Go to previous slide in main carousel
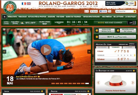Viewport: 138px width, 95px height. tap(4, 51)
